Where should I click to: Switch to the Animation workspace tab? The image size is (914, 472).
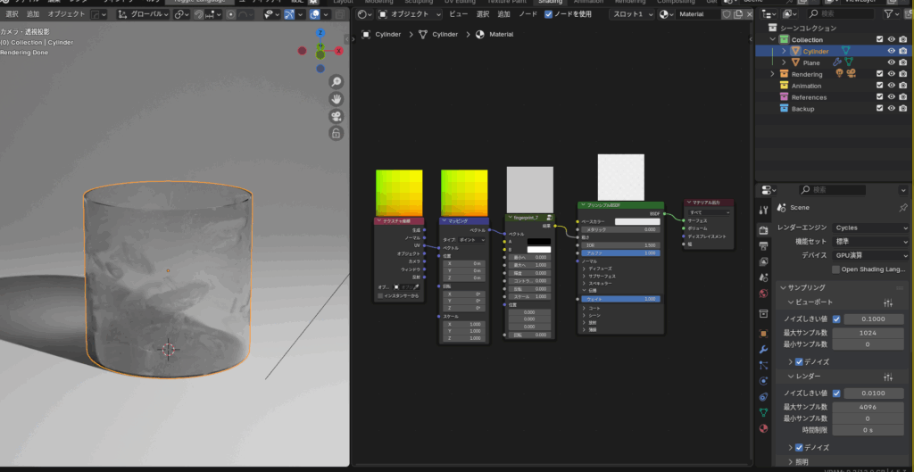[x=587, y=2]
